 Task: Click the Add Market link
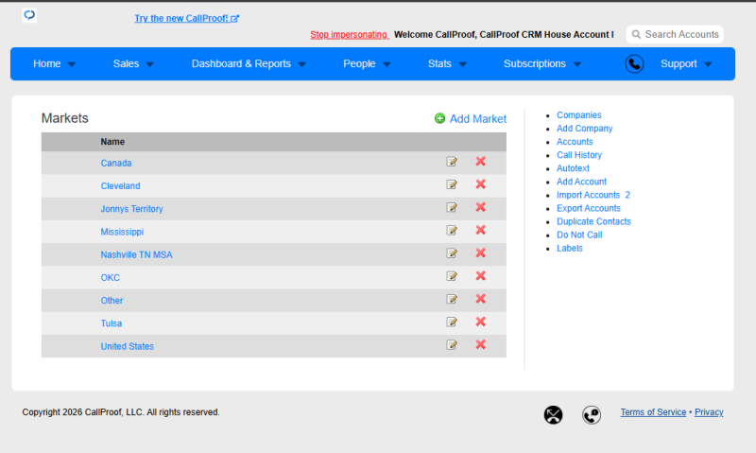point(478,118)
